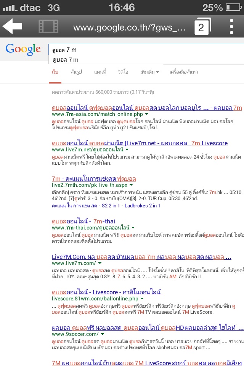244x366 pixels.
Task: Tap the 16:46 clock in status bar
Action: click(x=122, y=8)
